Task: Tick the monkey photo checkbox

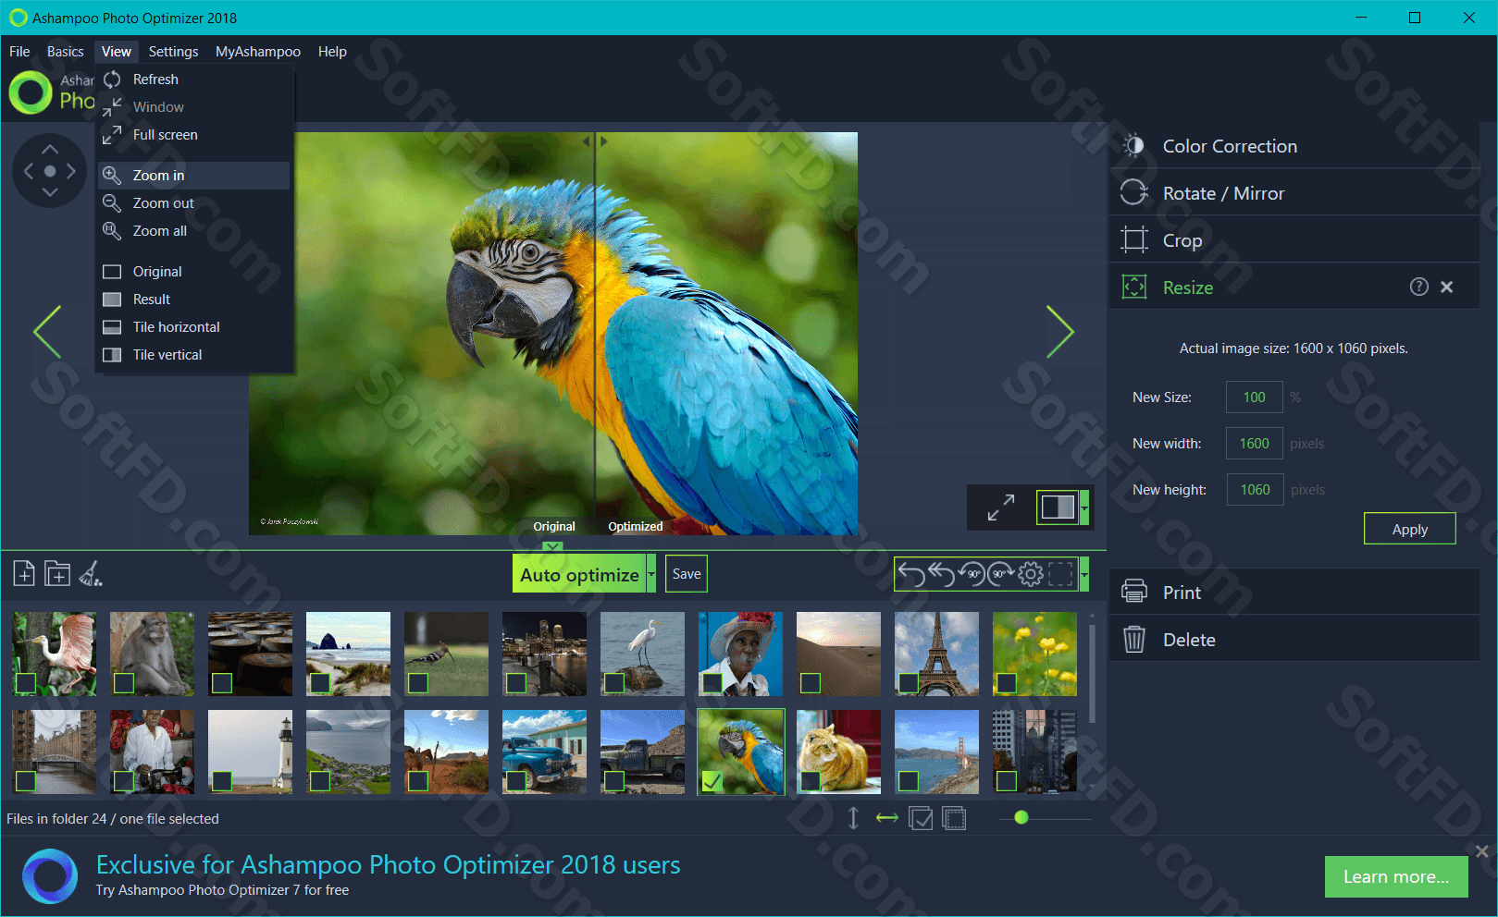Action: 124,683
